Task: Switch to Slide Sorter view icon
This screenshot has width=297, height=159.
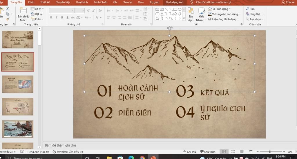Action: 233,152
